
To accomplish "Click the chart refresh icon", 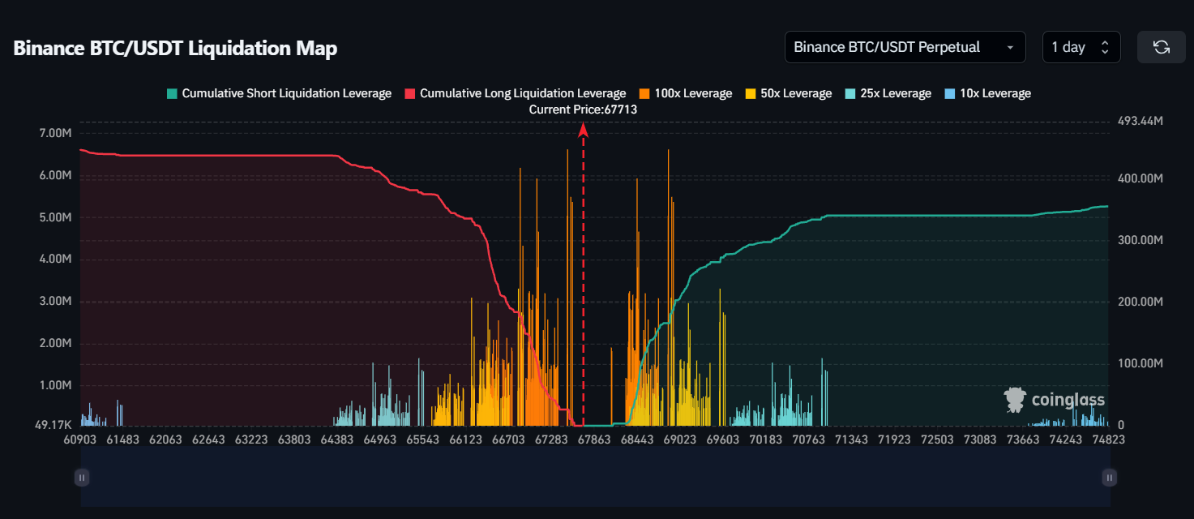I will click(1161, 46).
